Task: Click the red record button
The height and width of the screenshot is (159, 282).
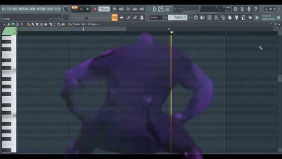Action: tap(95, 9)
